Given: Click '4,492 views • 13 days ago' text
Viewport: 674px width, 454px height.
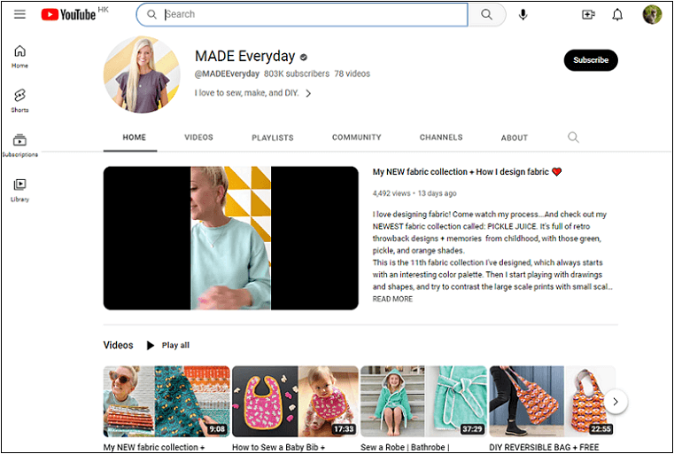Looking at the screenshot, I should click(x=414, y=193).
